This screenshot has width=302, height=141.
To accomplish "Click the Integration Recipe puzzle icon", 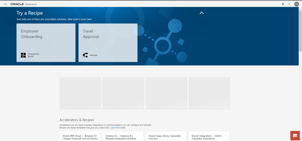I will coord(23,55).
